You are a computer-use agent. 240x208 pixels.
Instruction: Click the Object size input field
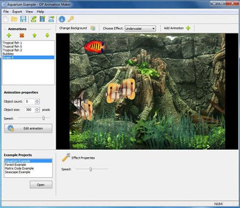(30, 110)
